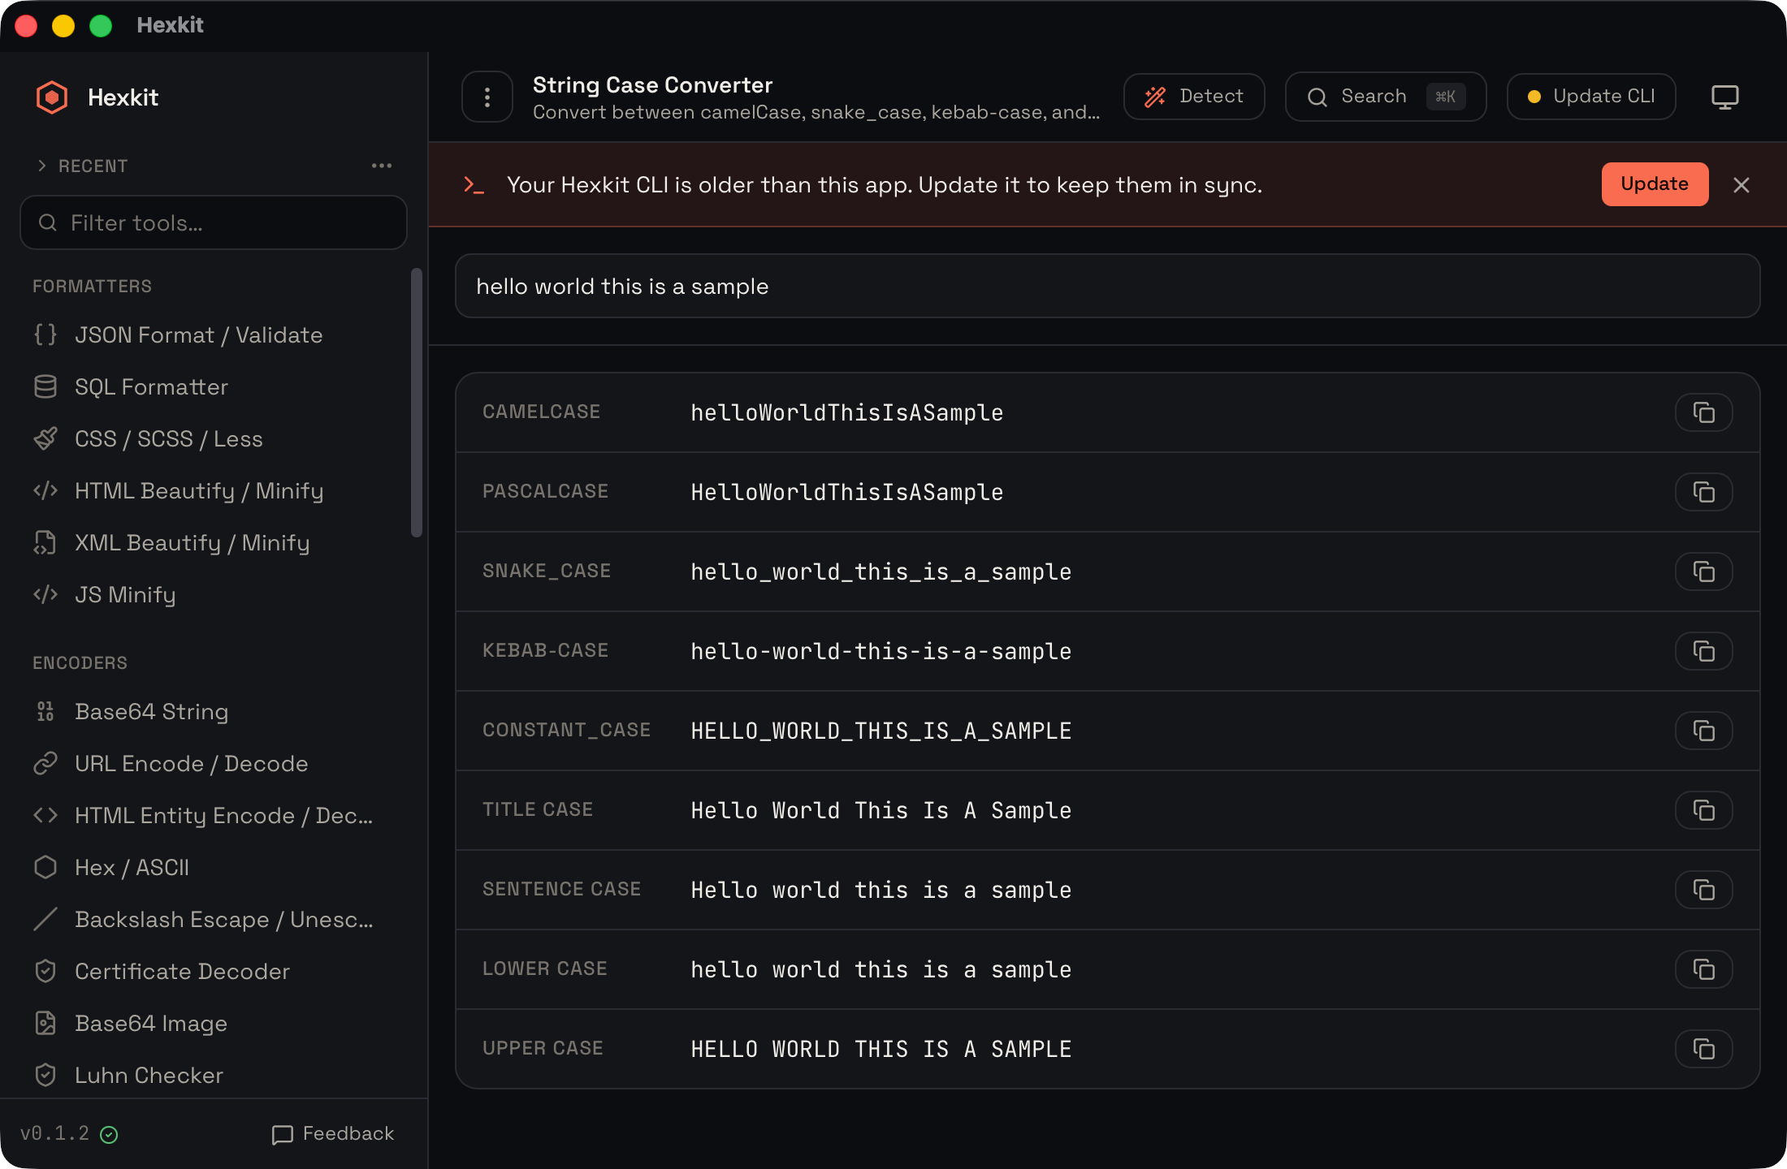Click the String Case Converter title
Screen dimensions: 1787x1169
pyautogui.click(x=652, y=85)
